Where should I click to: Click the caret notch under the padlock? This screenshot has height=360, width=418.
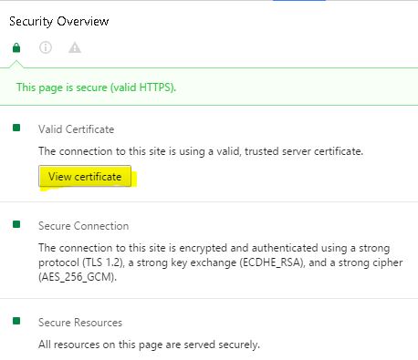click(x=16, y=64)
